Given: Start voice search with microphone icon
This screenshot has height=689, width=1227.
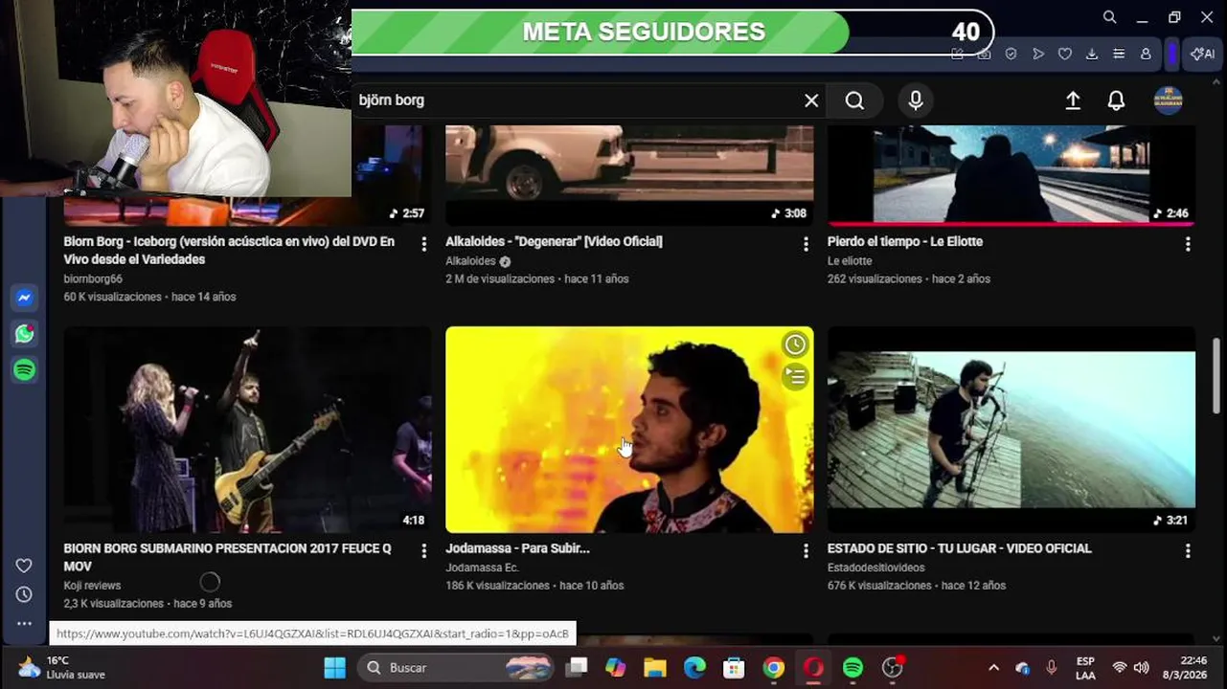Looking at the screenshot, I should [x=916, y=100].
